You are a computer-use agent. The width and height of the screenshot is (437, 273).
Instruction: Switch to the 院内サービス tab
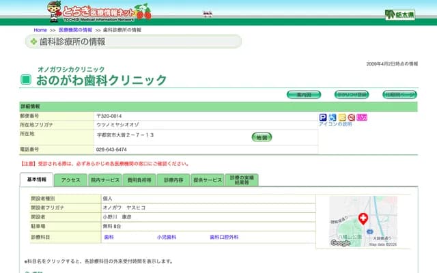[x=104, y=180]
